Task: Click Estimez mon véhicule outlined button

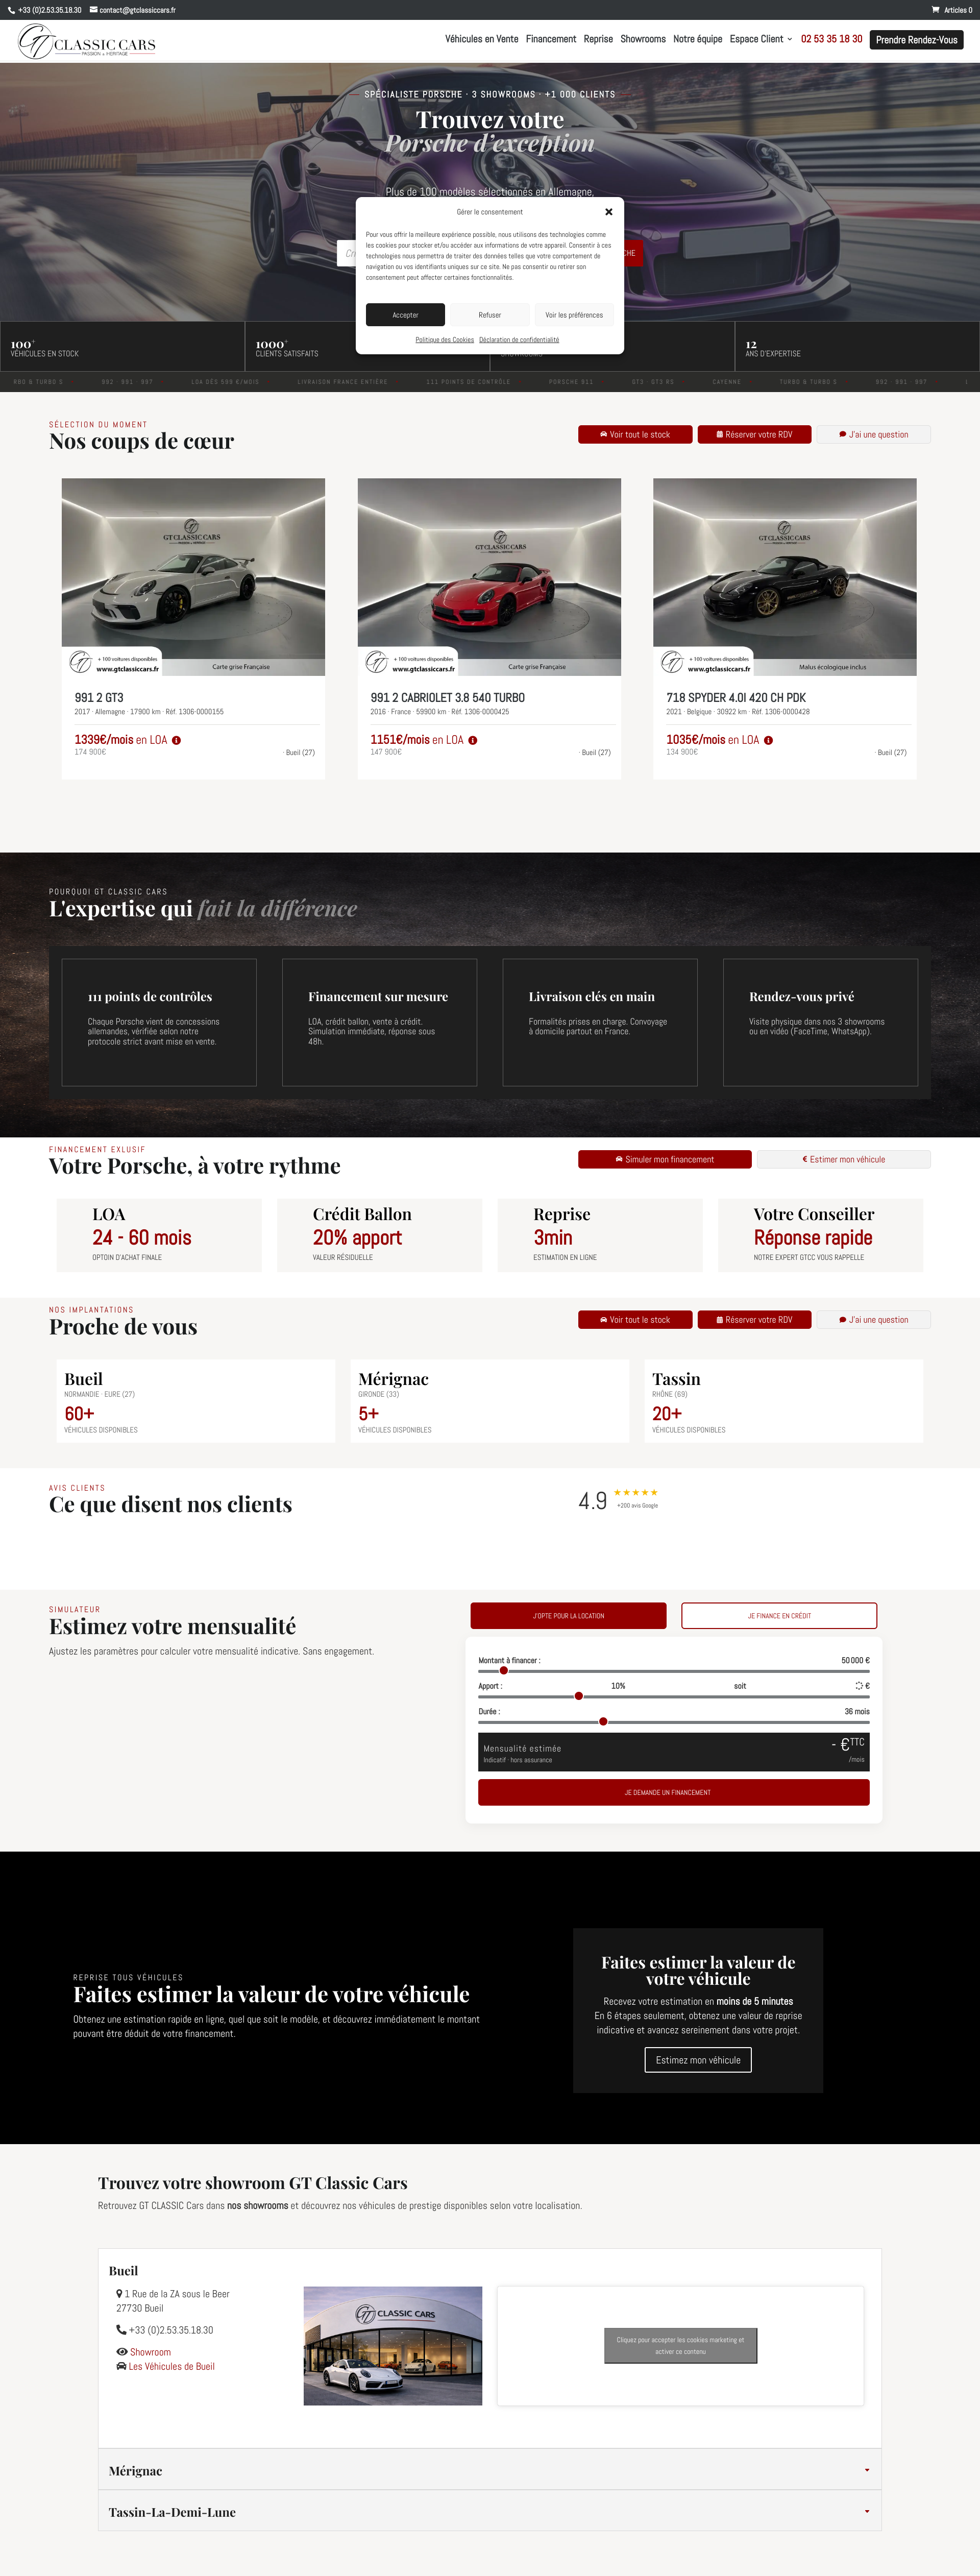Action: pyautogui.click(x=698, y=2060)
